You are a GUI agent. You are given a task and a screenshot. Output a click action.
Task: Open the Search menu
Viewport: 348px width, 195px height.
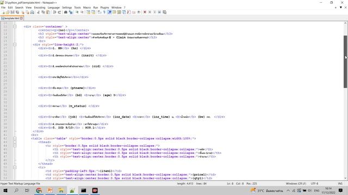tap(19, 8)
